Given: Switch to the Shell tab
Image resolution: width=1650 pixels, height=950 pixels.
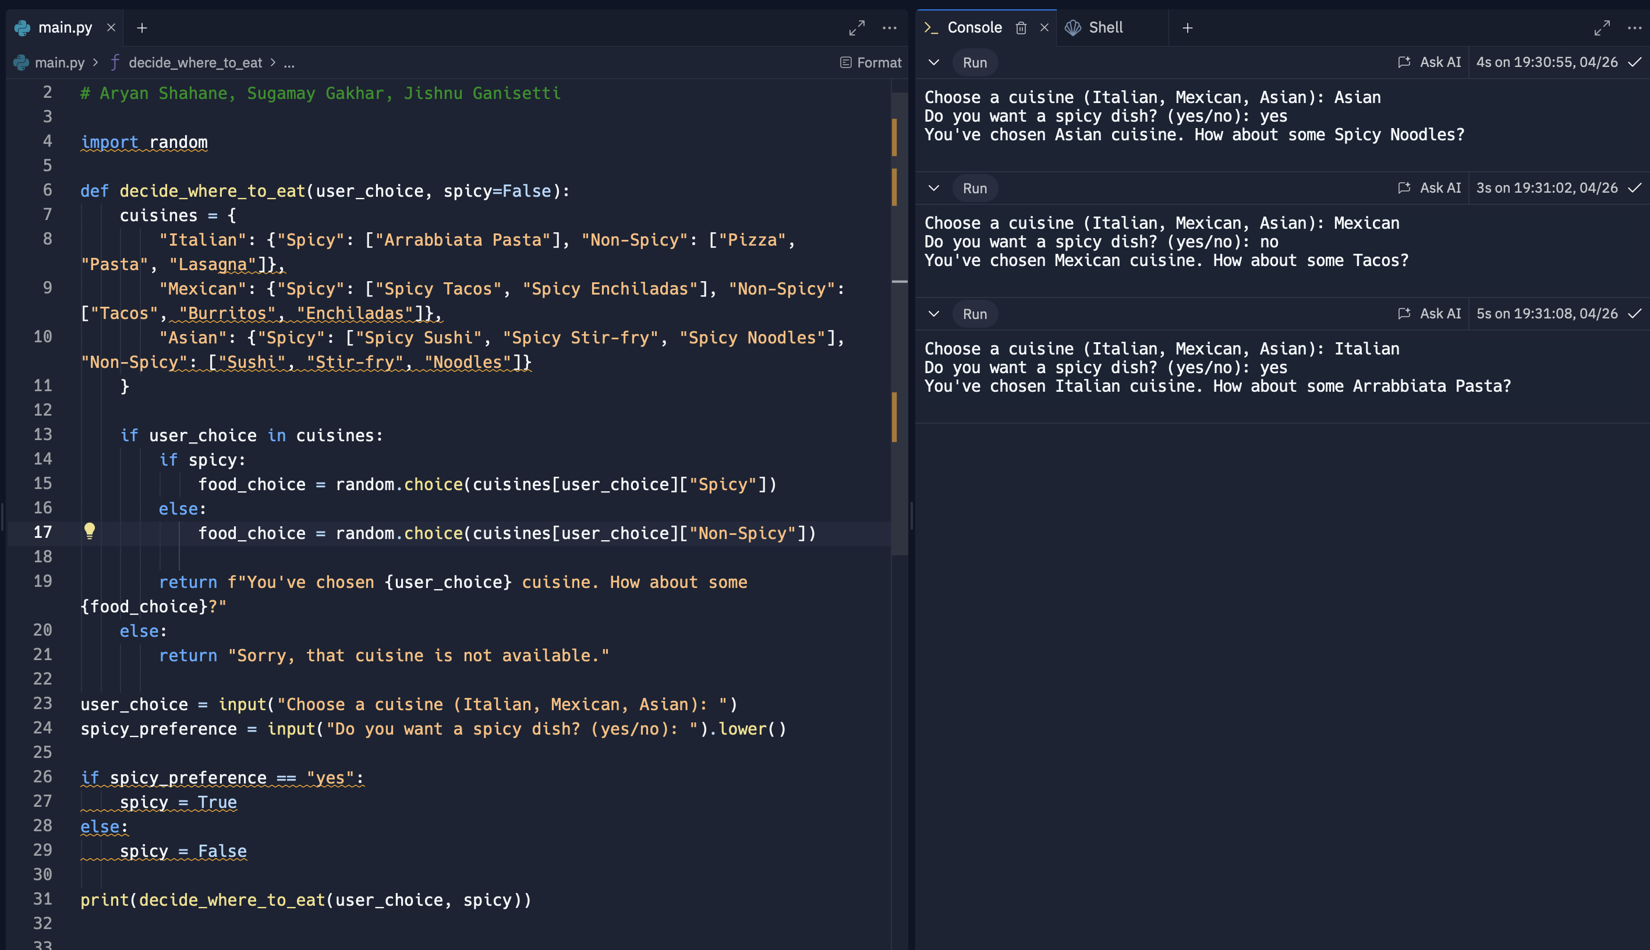Looking at the screenshot, I should 1104,27.
